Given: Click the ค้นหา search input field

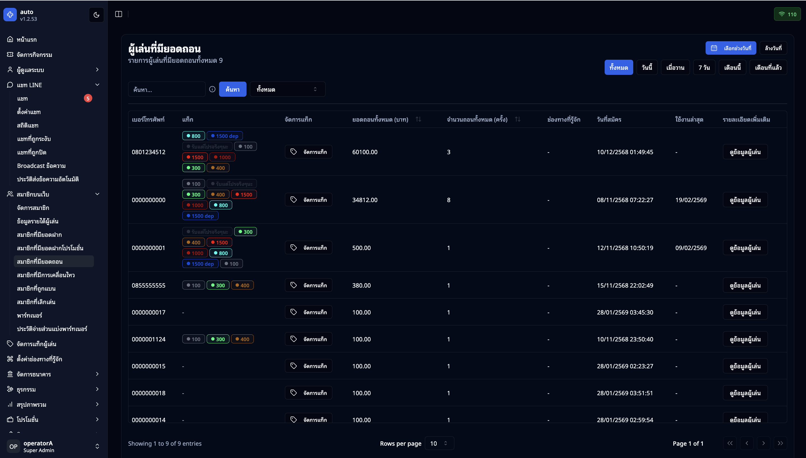Looking at the screenshot, I should (x=167, y=89).
